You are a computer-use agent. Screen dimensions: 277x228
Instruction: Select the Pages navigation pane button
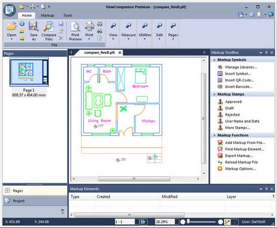pos(35,191)
